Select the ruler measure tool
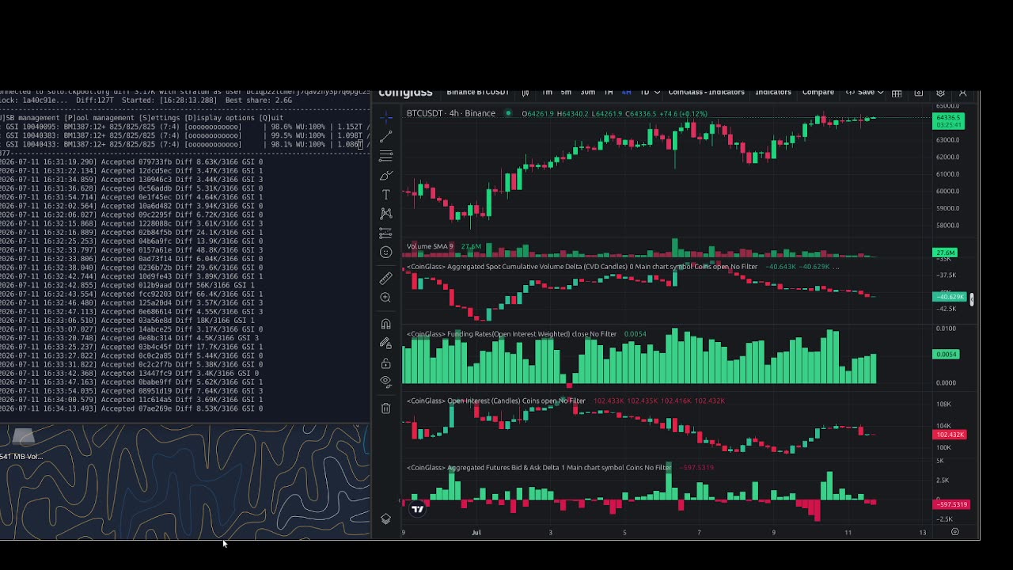Viewport: 1013px width, 570px height. tap(385, 278)
